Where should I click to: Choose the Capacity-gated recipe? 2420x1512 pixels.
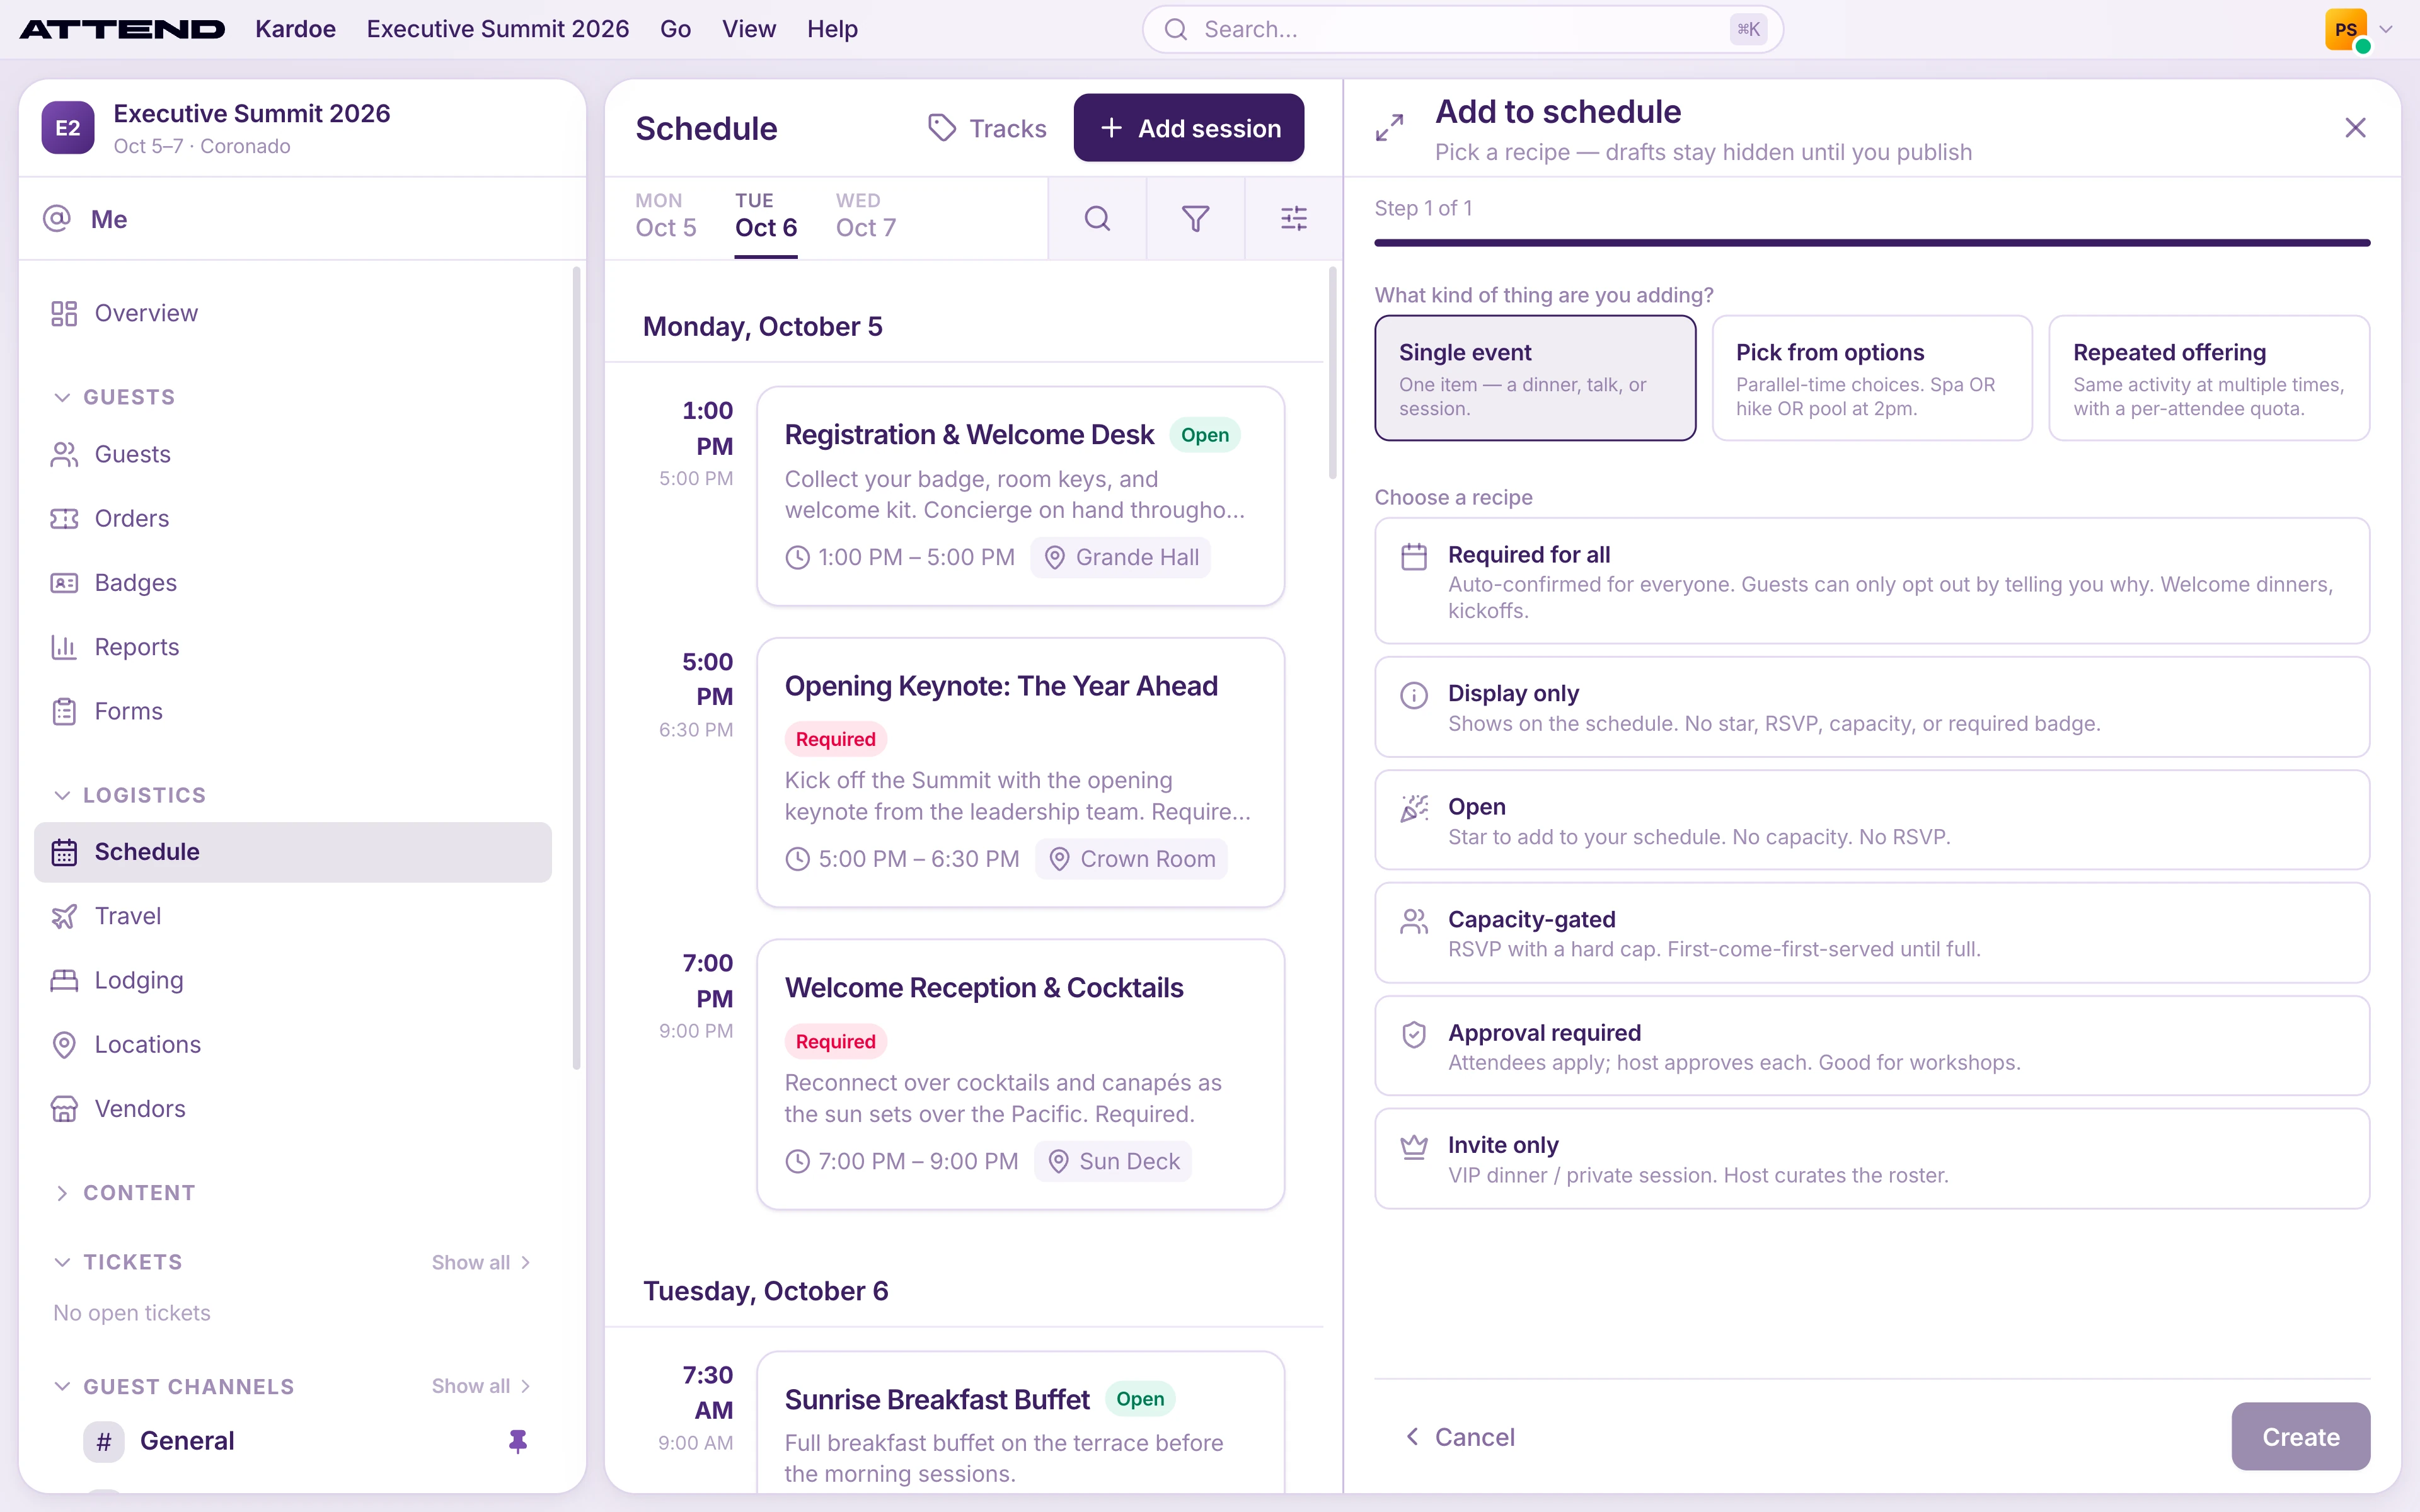[1872, 933]
